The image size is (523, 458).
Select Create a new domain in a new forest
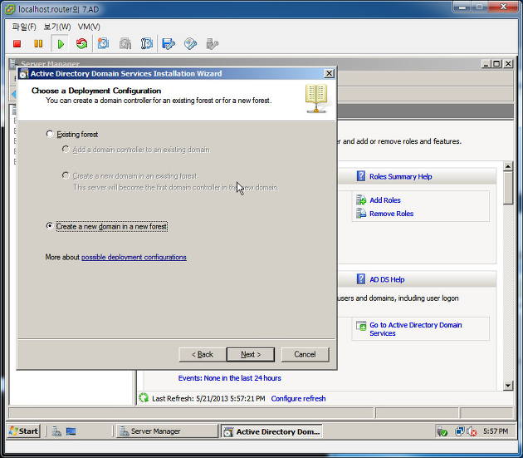pos(49,226)
